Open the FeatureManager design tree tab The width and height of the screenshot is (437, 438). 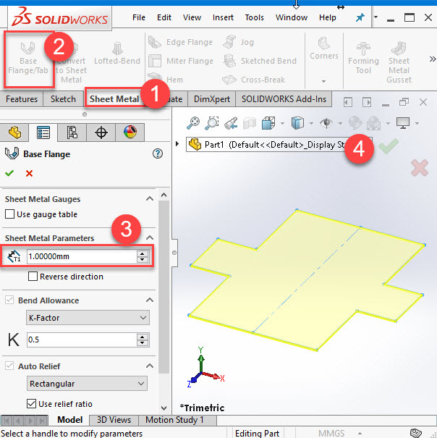click(x=14, y=132)
